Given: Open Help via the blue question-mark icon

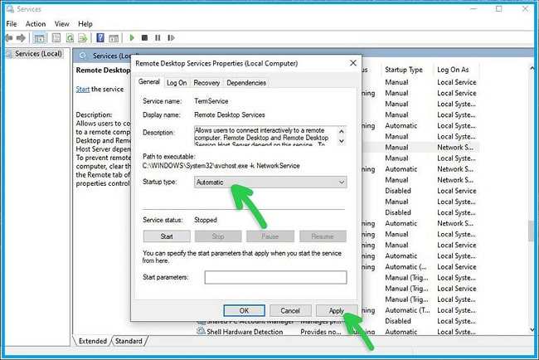Looking at the screenshot, I should coord(100,38).
